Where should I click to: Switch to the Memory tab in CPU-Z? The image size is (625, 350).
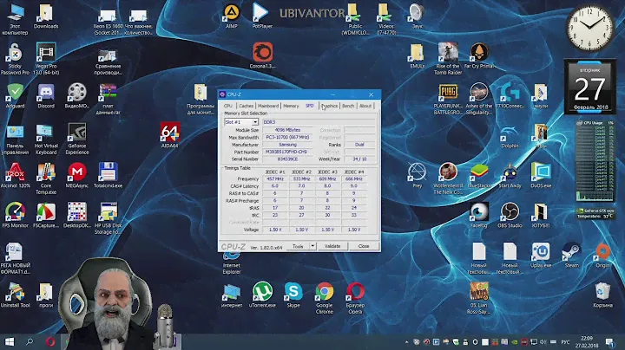click(x=291, y=106)
